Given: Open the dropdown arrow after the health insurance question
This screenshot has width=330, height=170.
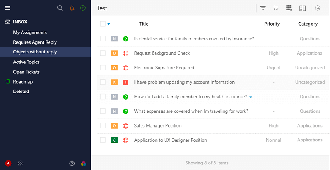Looking at the screenshot, I should 251,97.
